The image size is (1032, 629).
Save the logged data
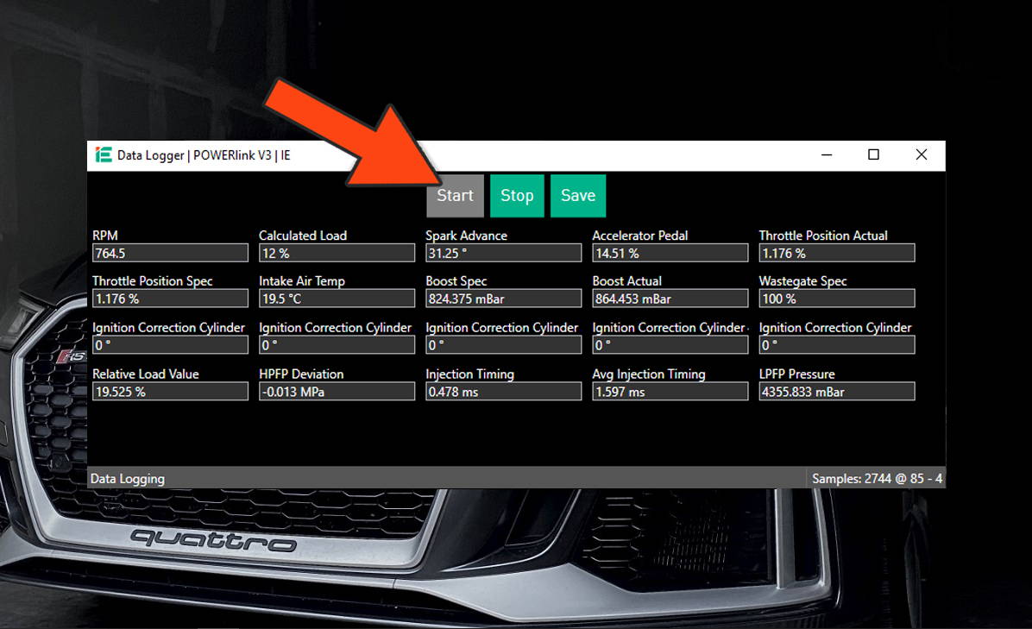pos(578,195)
